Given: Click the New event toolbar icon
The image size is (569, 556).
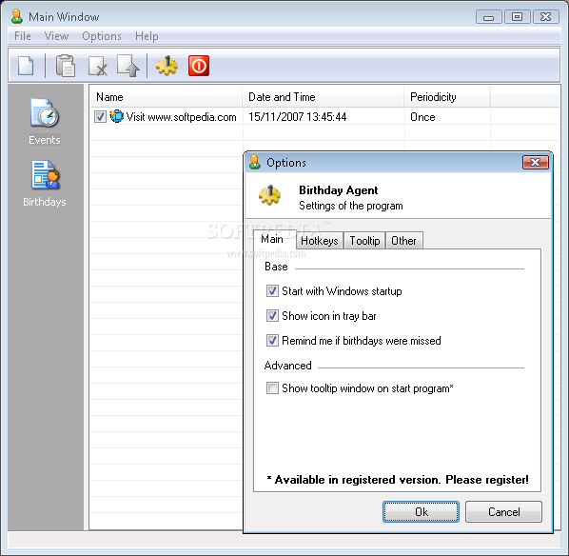Looking at the screenshot, I should click(x=26, y=66).
